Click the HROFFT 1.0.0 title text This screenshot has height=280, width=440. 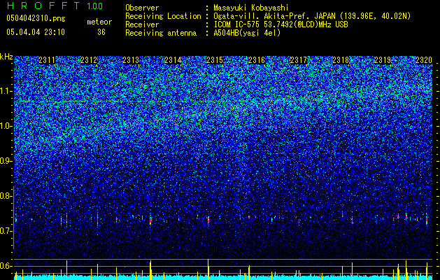click(x=55, y=6)
